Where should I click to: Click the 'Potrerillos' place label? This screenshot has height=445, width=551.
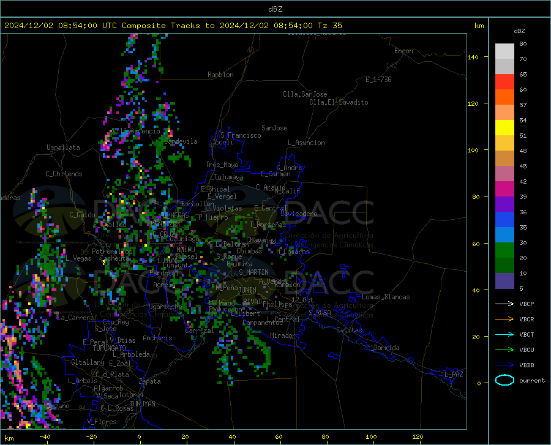(112, 252)
